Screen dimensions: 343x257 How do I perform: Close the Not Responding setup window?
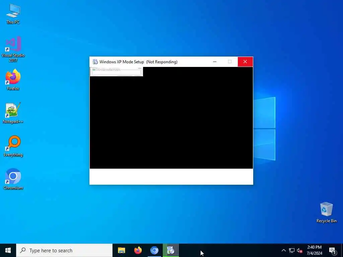(245, 62)
